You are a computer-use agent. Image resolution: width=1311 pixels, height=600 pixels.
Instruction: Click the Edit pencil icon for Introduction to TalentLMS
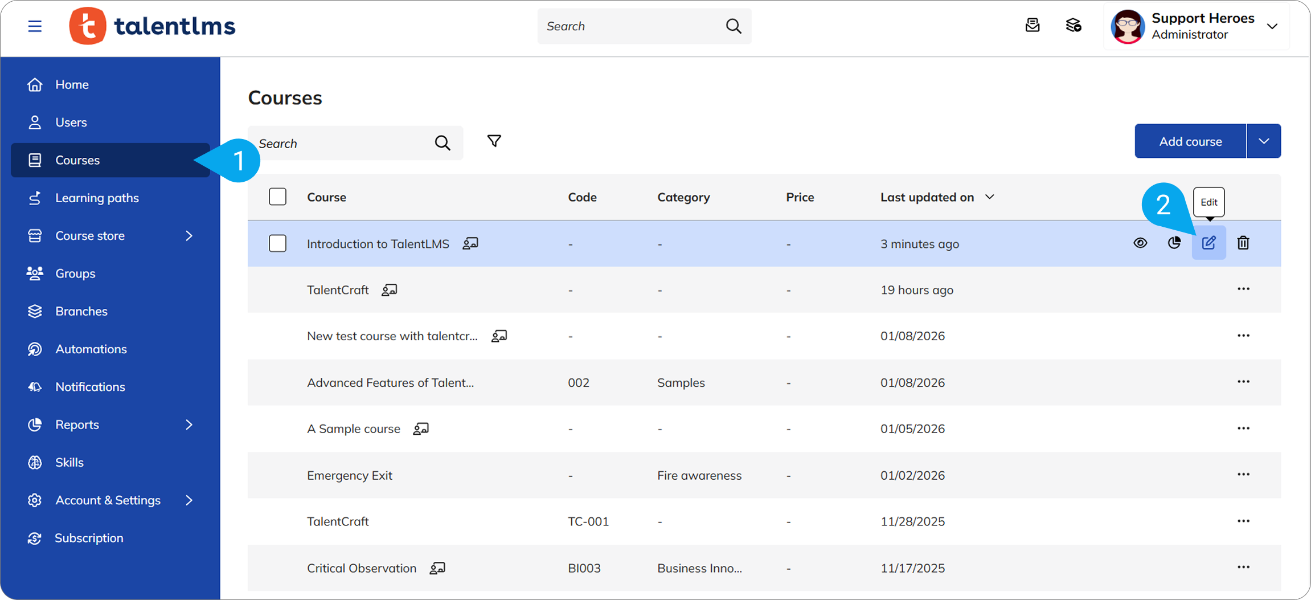(x=1208, y=243)
